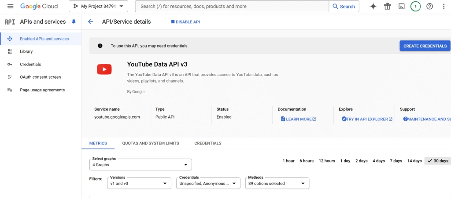Click the Google Cloud logo
Viewport: 451px width, 199px height.
tap(39, 6)
